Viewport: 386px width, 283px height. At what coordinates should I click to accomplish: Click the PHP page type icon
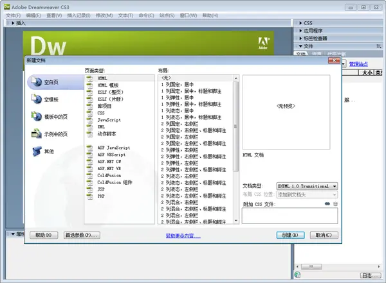point(90,196)
